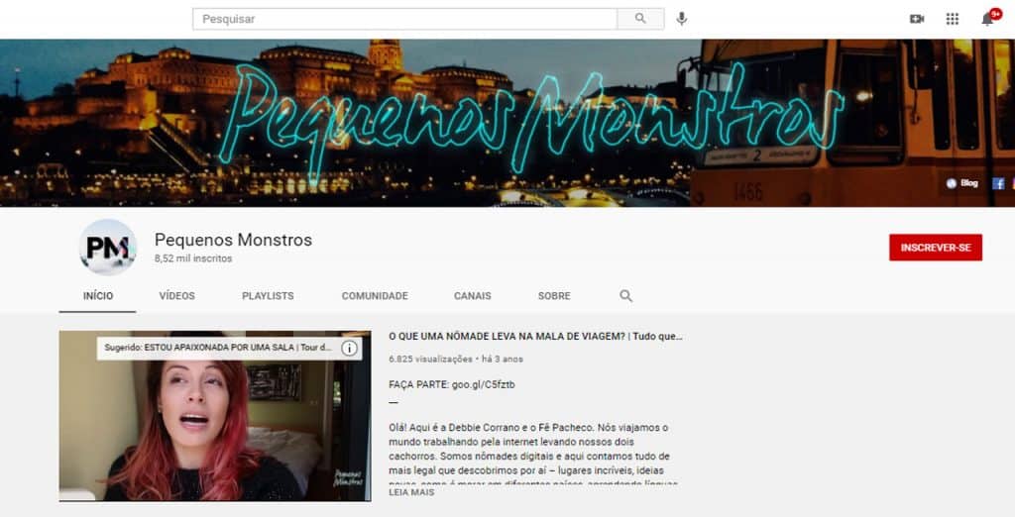Switch to the INÍCIO tab
The height and width of the screenshot is (517, 1015).
point(98,296)
